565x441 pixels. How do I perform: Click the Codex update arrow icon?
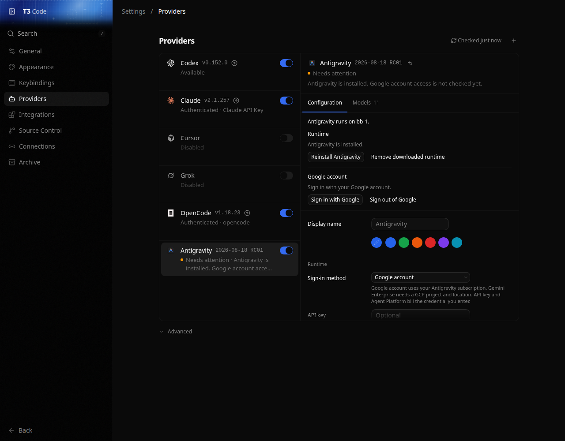234,63
